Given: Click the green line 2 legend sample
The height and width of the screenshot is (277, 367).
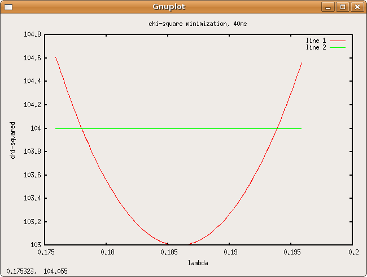Looking at the screenshot, I should pos(338,48).
